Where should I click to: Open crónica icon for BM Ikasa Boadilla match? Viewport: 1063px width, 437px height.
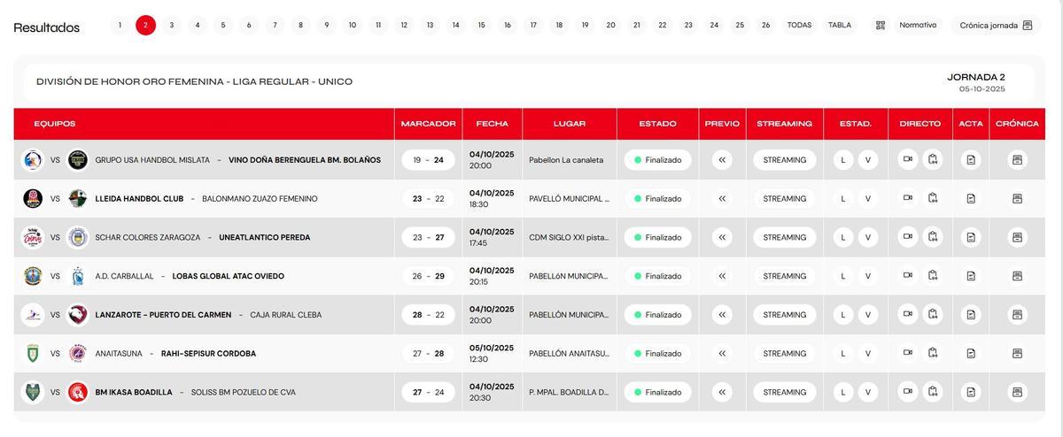[1017, 392]
